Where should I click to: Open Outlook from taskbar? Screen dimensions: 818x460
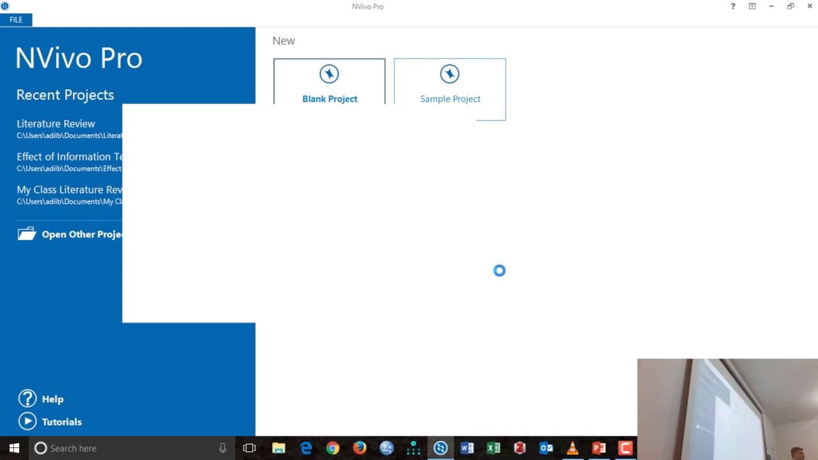tap(546, 448)
